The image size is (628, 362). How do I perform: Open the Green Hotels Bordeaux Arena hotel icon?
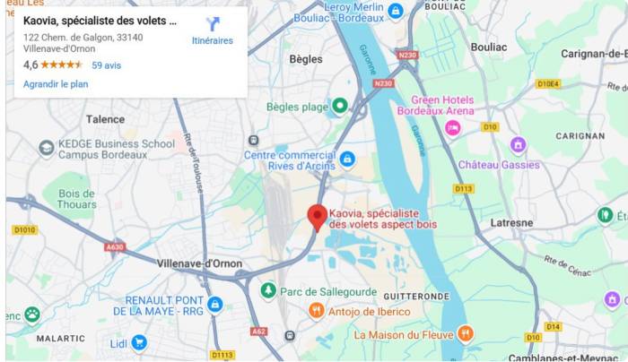point(452,128)
